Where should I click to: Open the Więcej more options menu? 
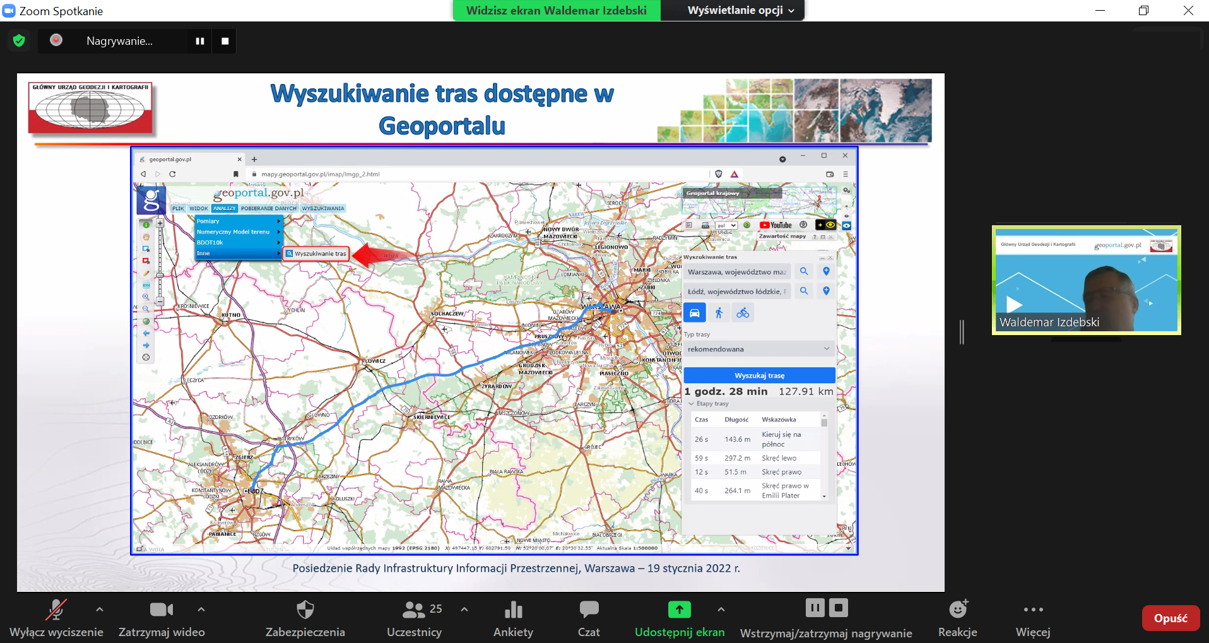point(1033,618)
